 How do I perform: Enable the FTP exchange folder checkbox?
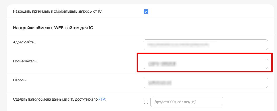pyautogui.click(x=146, y=102)
